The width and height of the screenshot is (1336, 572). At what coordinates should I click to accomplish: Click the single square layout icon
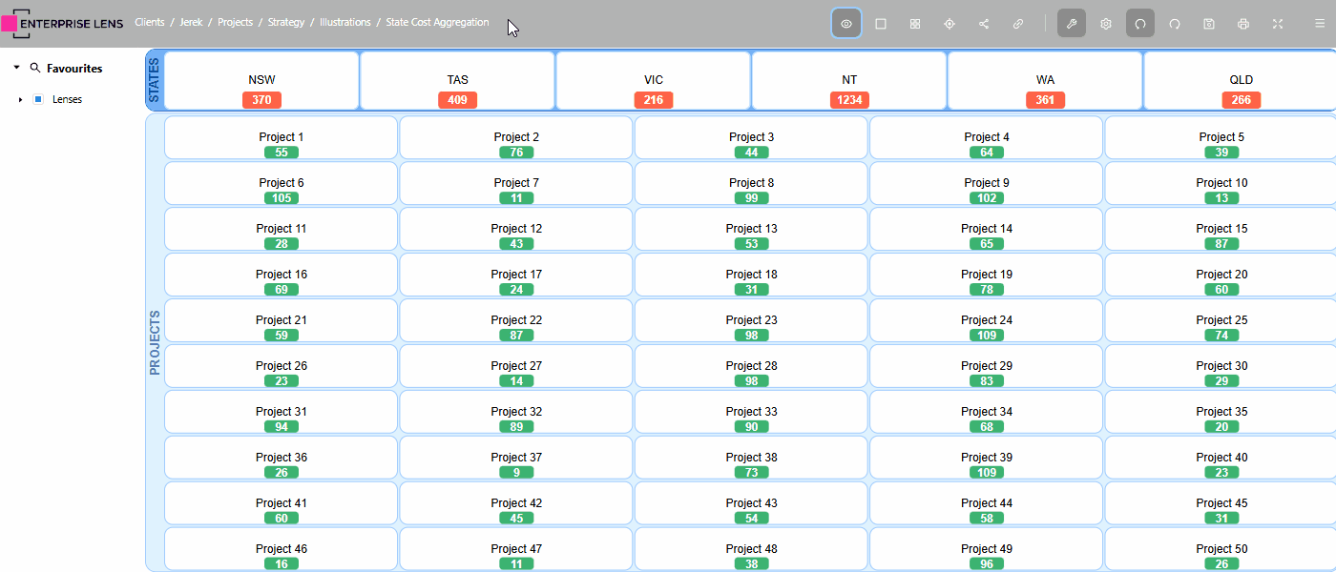point(881,24)
